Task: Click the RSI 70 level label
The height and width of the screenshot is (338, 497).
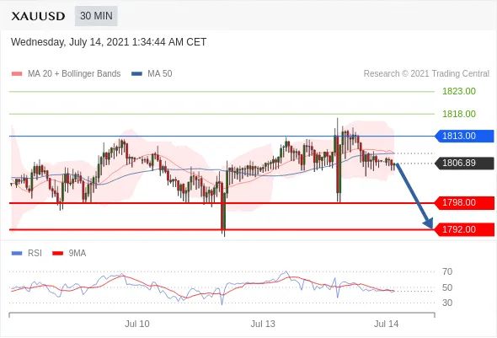Action: point(447,271)
